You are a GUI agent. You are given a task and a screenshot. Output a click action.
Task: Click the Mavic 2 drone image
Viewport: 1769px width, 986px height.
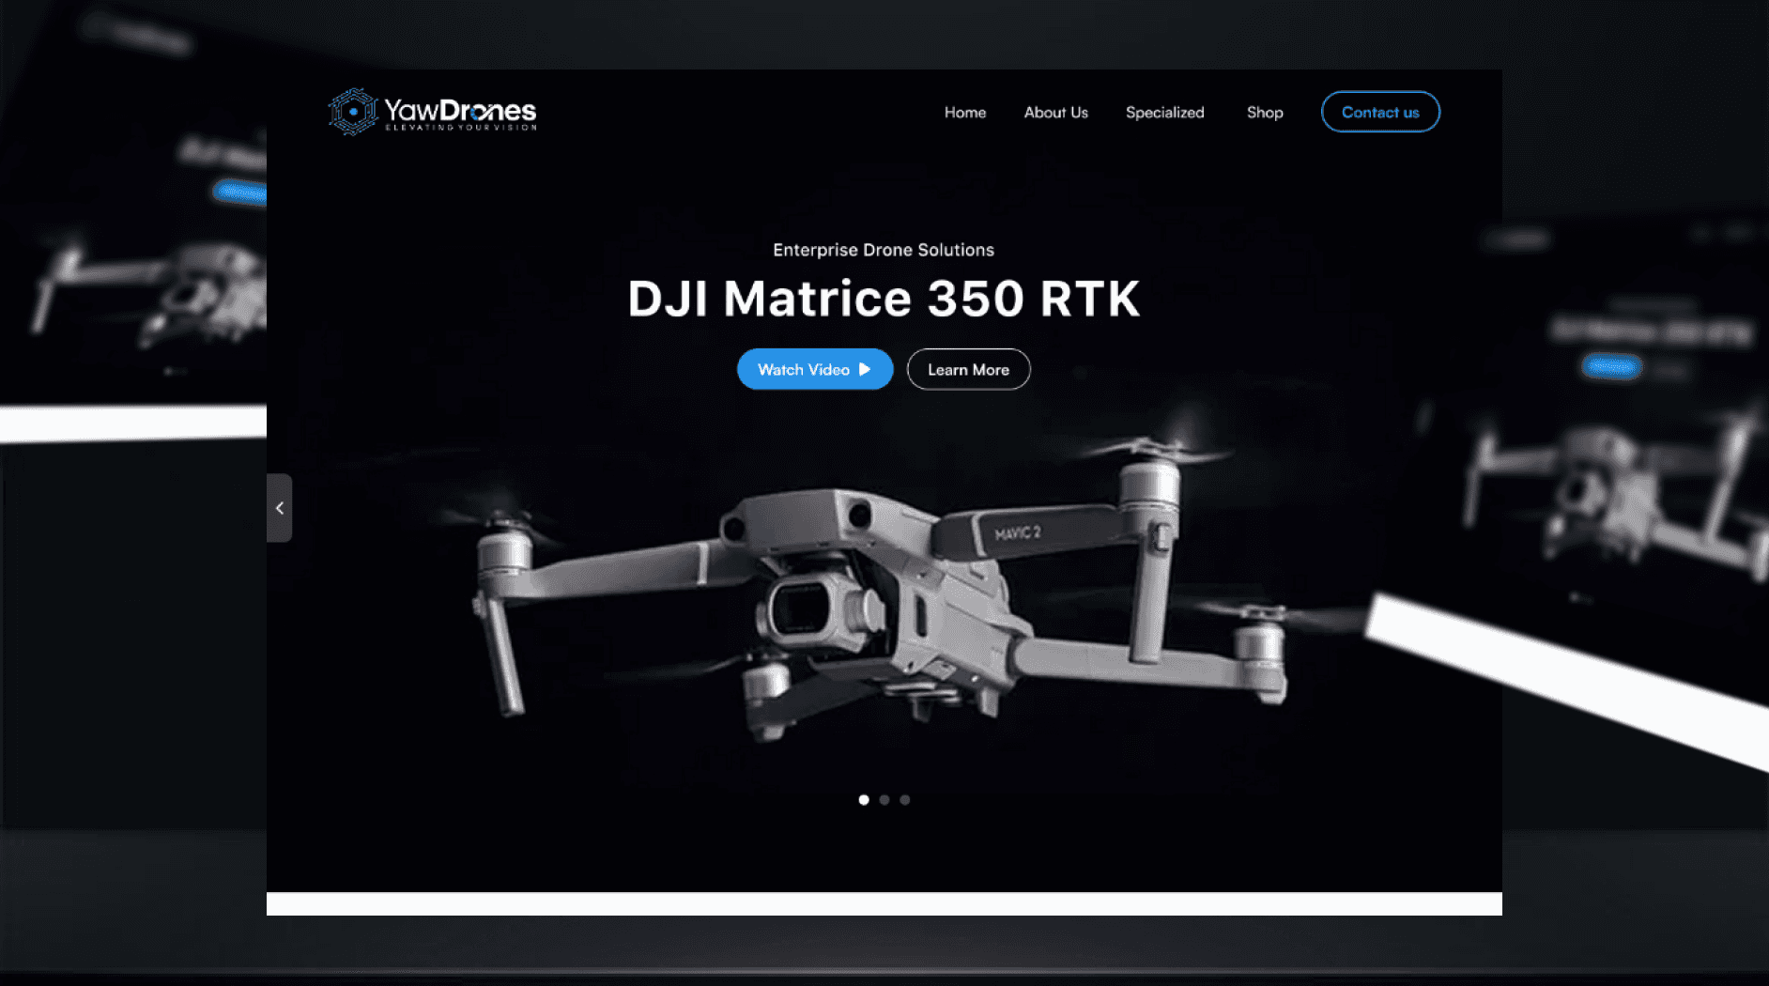pyautogui.click(x=878, y=587)
